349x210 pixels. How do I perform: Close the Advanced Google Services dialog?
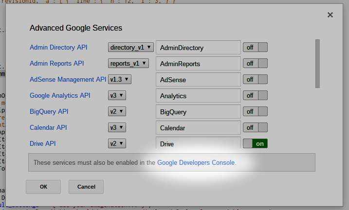[330, 15]
